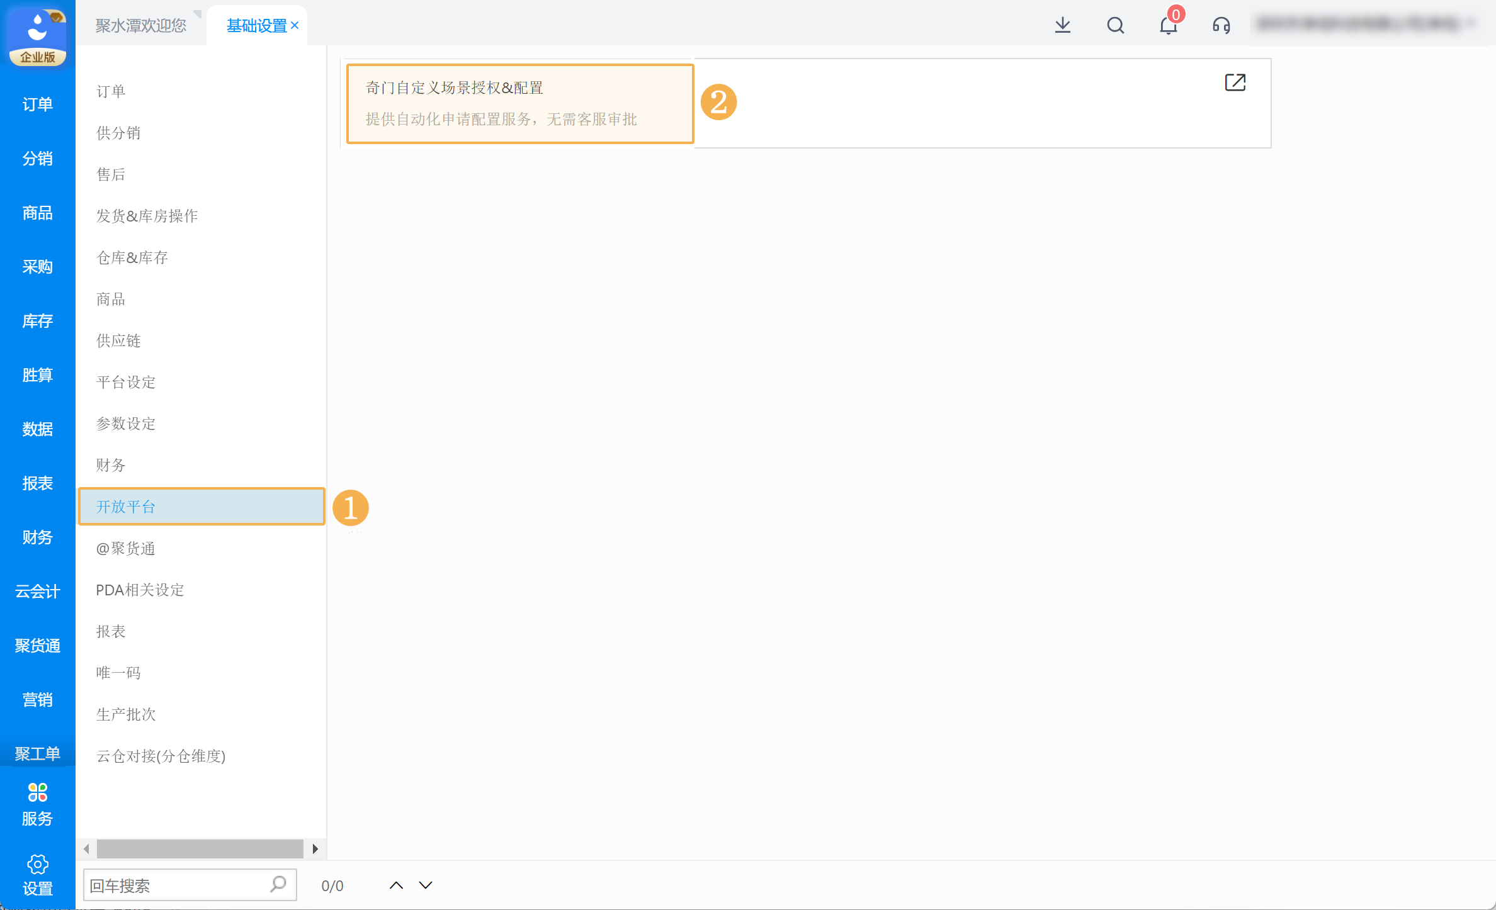Image resolution: width=1496 pixels, height=910 pixels.
Task: Select the highlighted 开放平台 menu entry
Action: [126, 506]
